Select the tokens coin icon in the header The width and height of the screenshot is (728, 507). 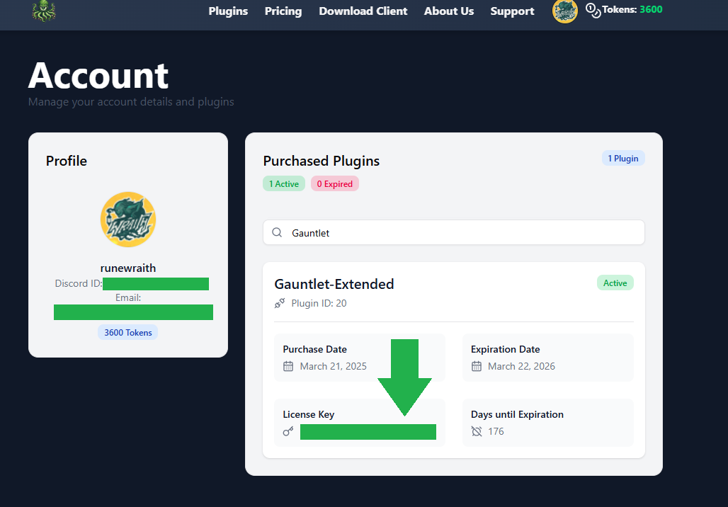[x=592, y=11]
